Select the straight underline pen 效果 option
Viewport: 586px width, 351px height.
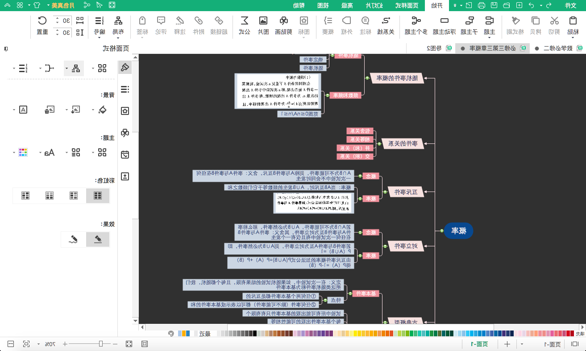click(x=97, y=240)
